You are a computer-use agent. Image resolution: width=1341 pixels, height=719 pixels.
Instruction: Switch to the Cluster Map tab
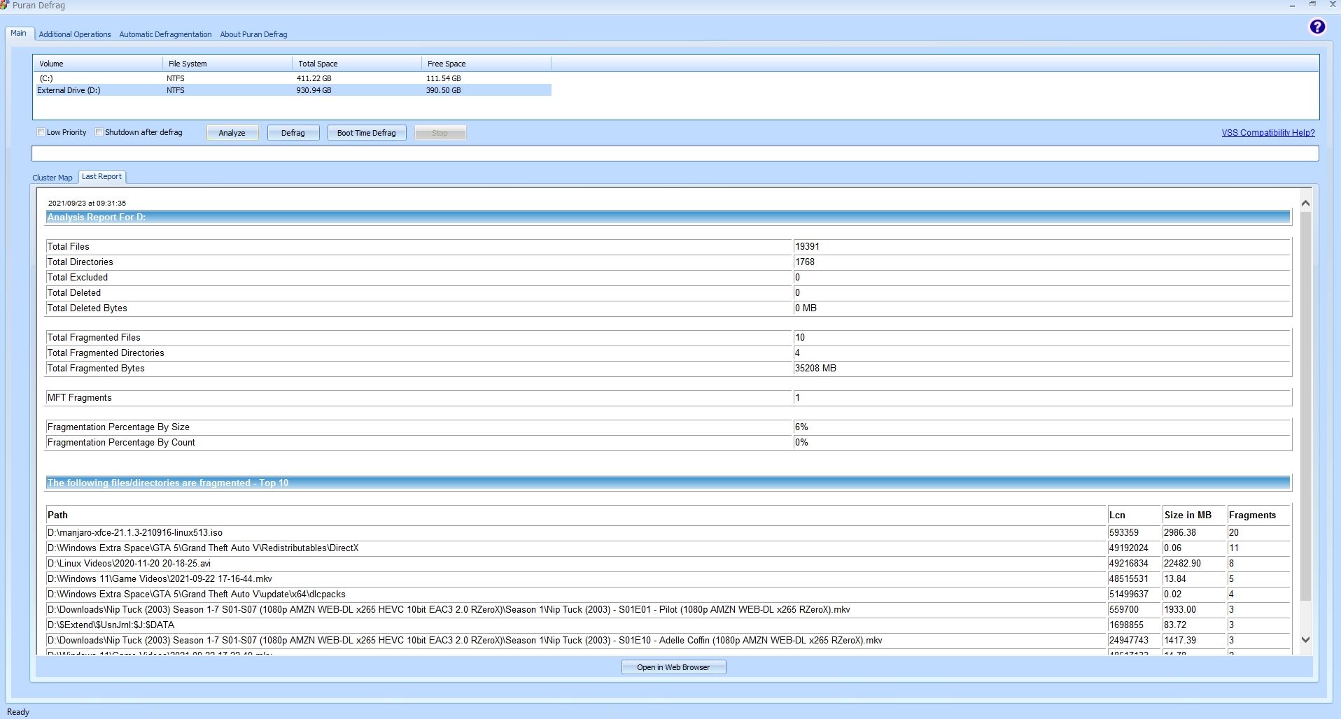coord(52,178)
